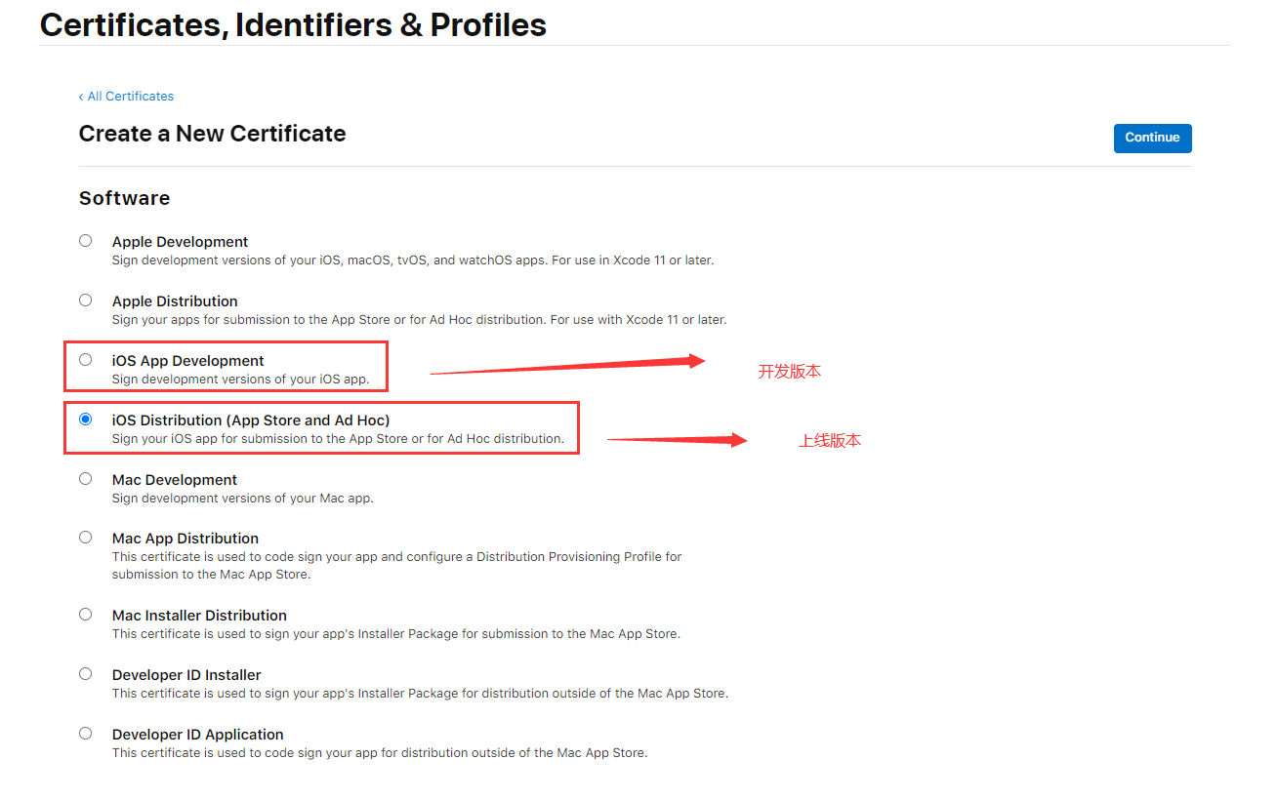Screen dimensions: 1278x800
Task: Click the Mac Installer Distribution label
Action: (x=199, y=616)
